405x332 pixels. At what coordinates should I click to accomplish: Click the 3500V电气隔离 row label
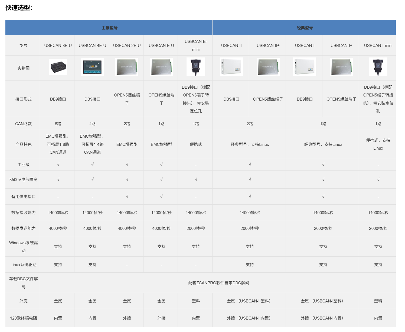pos(23,180)
